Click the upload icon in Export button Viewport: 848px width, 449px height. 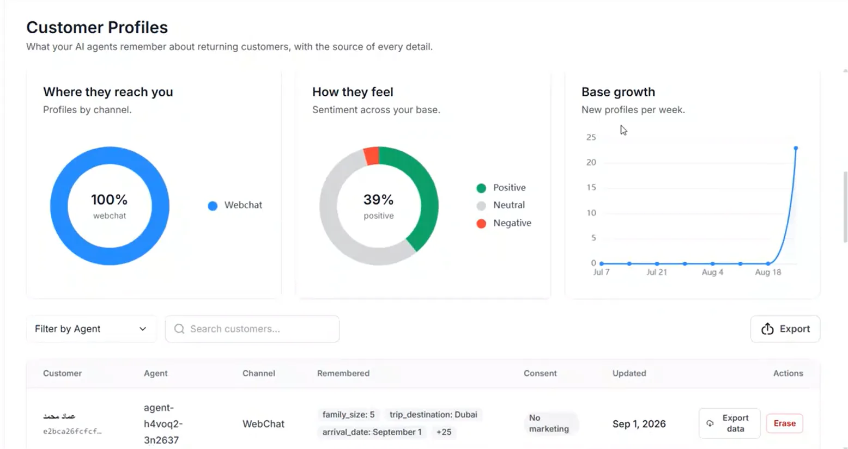(x=767, y=329)
